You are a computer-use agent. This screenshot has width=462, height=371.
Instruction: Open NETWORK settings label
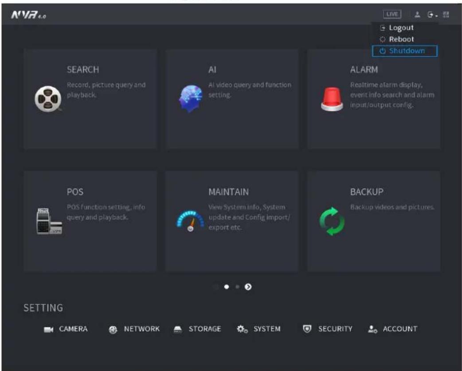pyautogui.click(x=142, y=329)
